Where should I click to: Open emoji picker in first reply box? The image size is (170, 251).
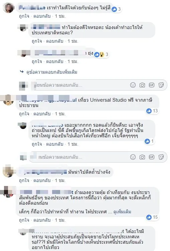pos(133,85)
